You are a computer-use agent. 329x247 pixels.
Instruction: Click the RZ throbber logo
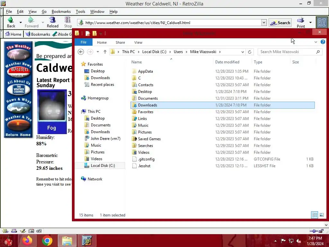tap(321, 23)
